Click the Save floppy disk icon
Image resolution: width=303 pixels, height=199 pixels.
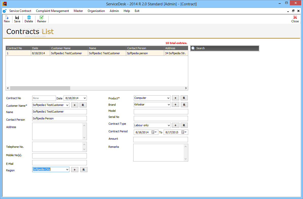(x=17, y=17)
